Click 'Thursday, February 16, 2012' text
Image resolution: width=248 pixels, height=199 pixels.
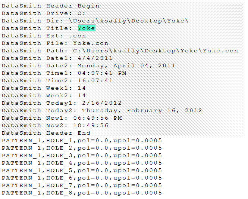(x=142, y=110)
